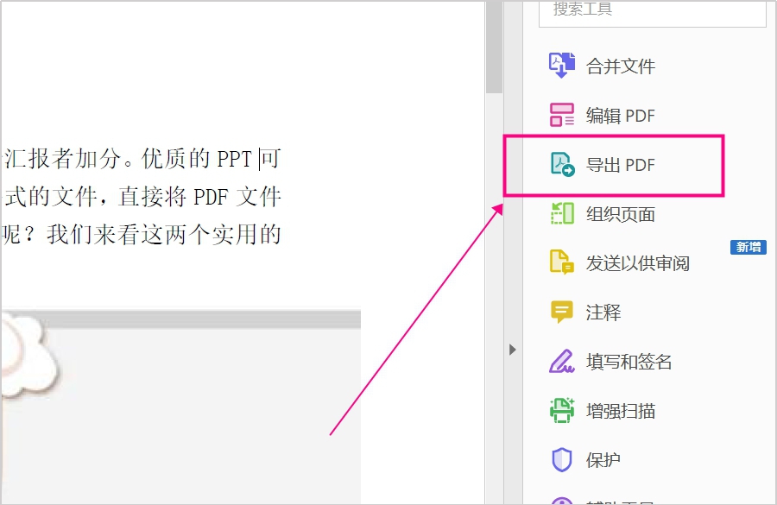Click the 导出 PDF label
This screenshot has height=505, width=777.
click(x=621, y=165)
